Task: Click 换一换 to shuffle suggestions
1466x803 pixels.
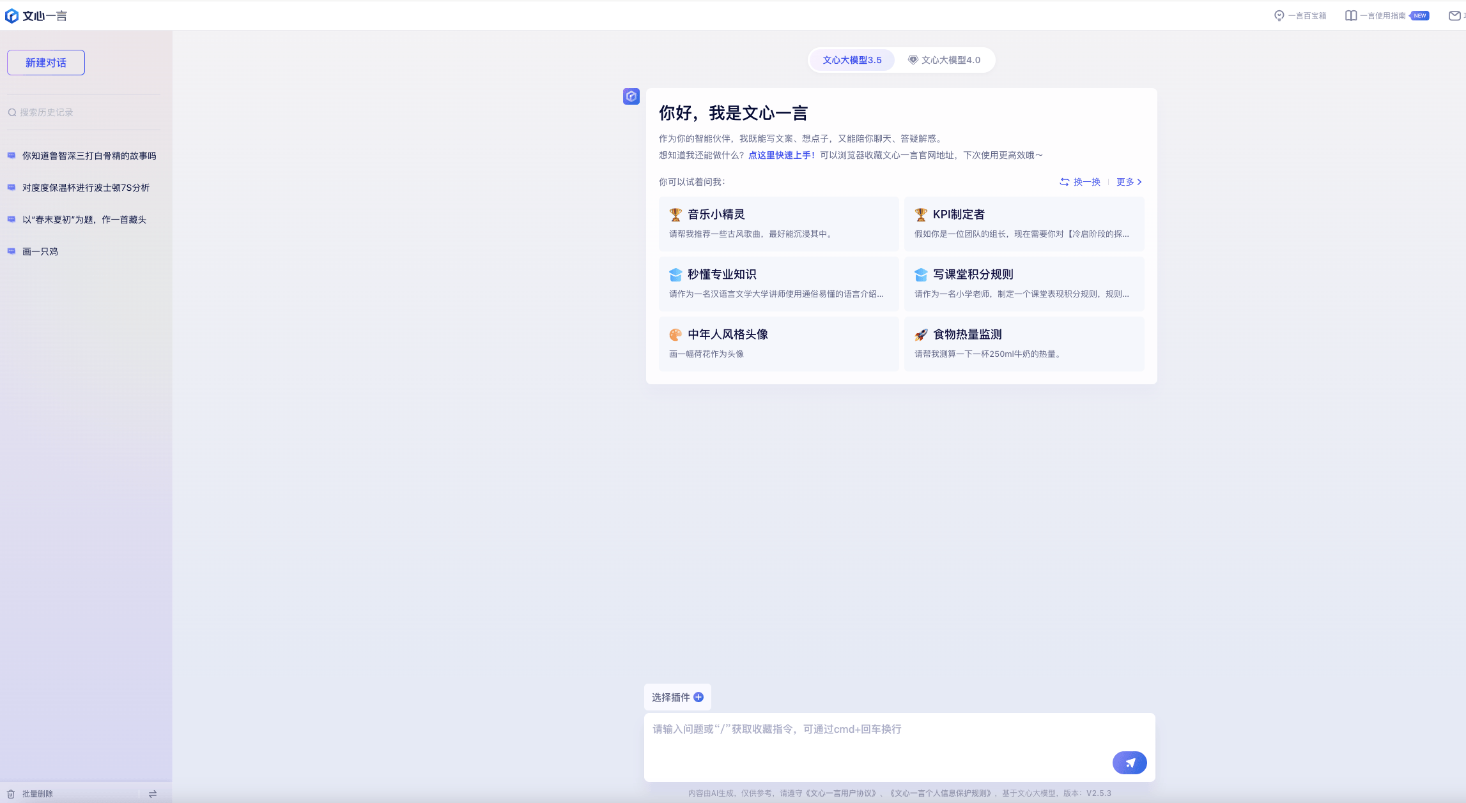Action: click(x=1080, y=182)
